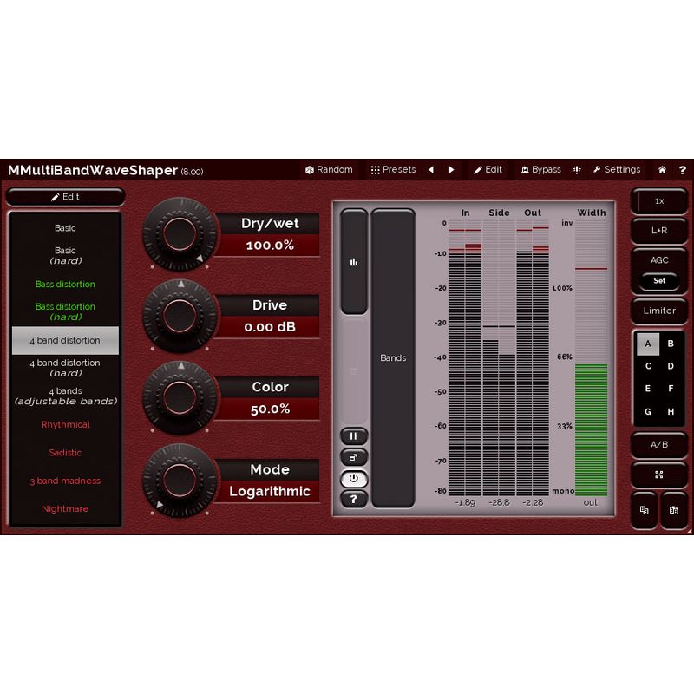Select the Nightmare preset
The image size is (694, 694).
(x=65, y=508)
